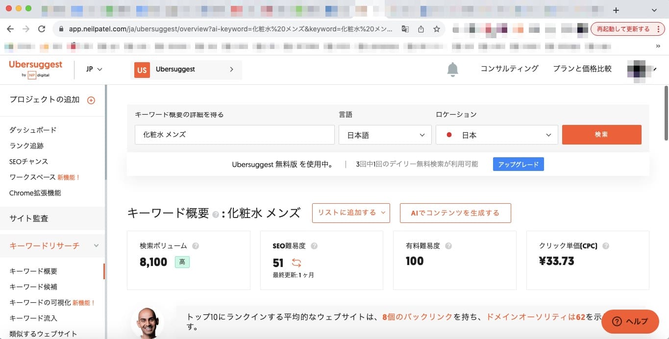Image resolution: width=669 pixels, height=339 pixels.
Task: Click the plus icon next to プロジェクトの追加
Action: pyautogui.click(x=91, y=100)
